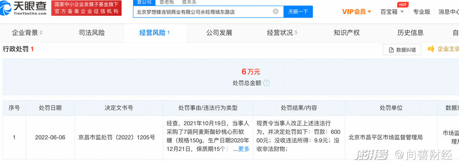Open the 公司发展 tab

pos(219,33)
